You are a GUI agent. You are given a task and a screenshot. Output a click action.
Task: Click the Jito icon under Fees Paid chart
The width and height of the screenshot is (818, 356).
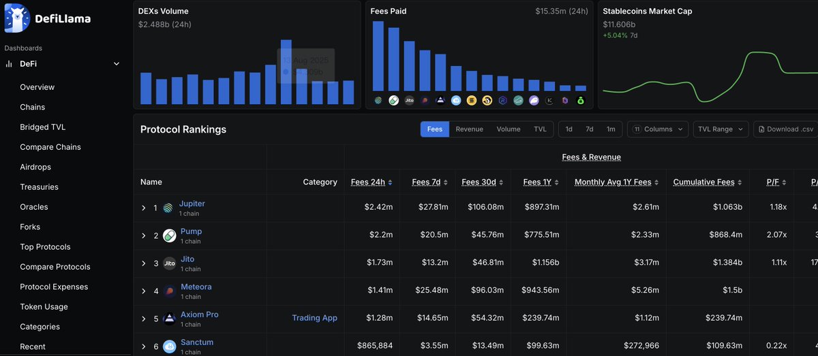coord(409,100)
